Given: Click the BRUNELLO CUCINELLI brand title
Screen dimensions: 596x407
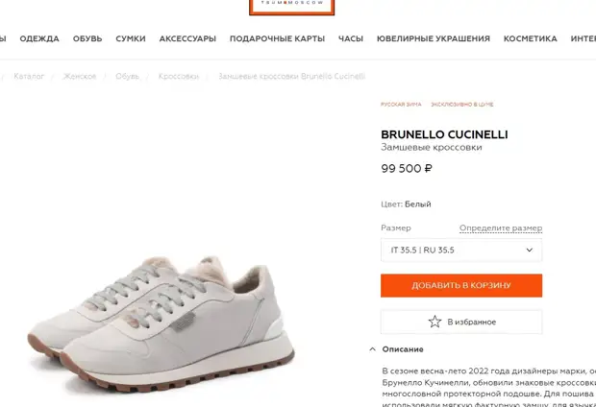Looking at the screenshot, I should pos(444,134).
